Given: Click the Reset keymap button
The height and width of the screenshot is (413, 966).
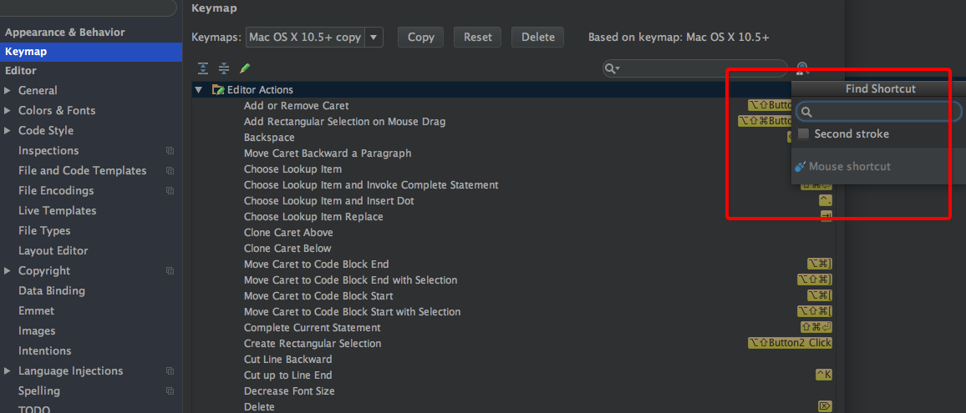Looking at the screenshot, I should [x=477, y=38].
